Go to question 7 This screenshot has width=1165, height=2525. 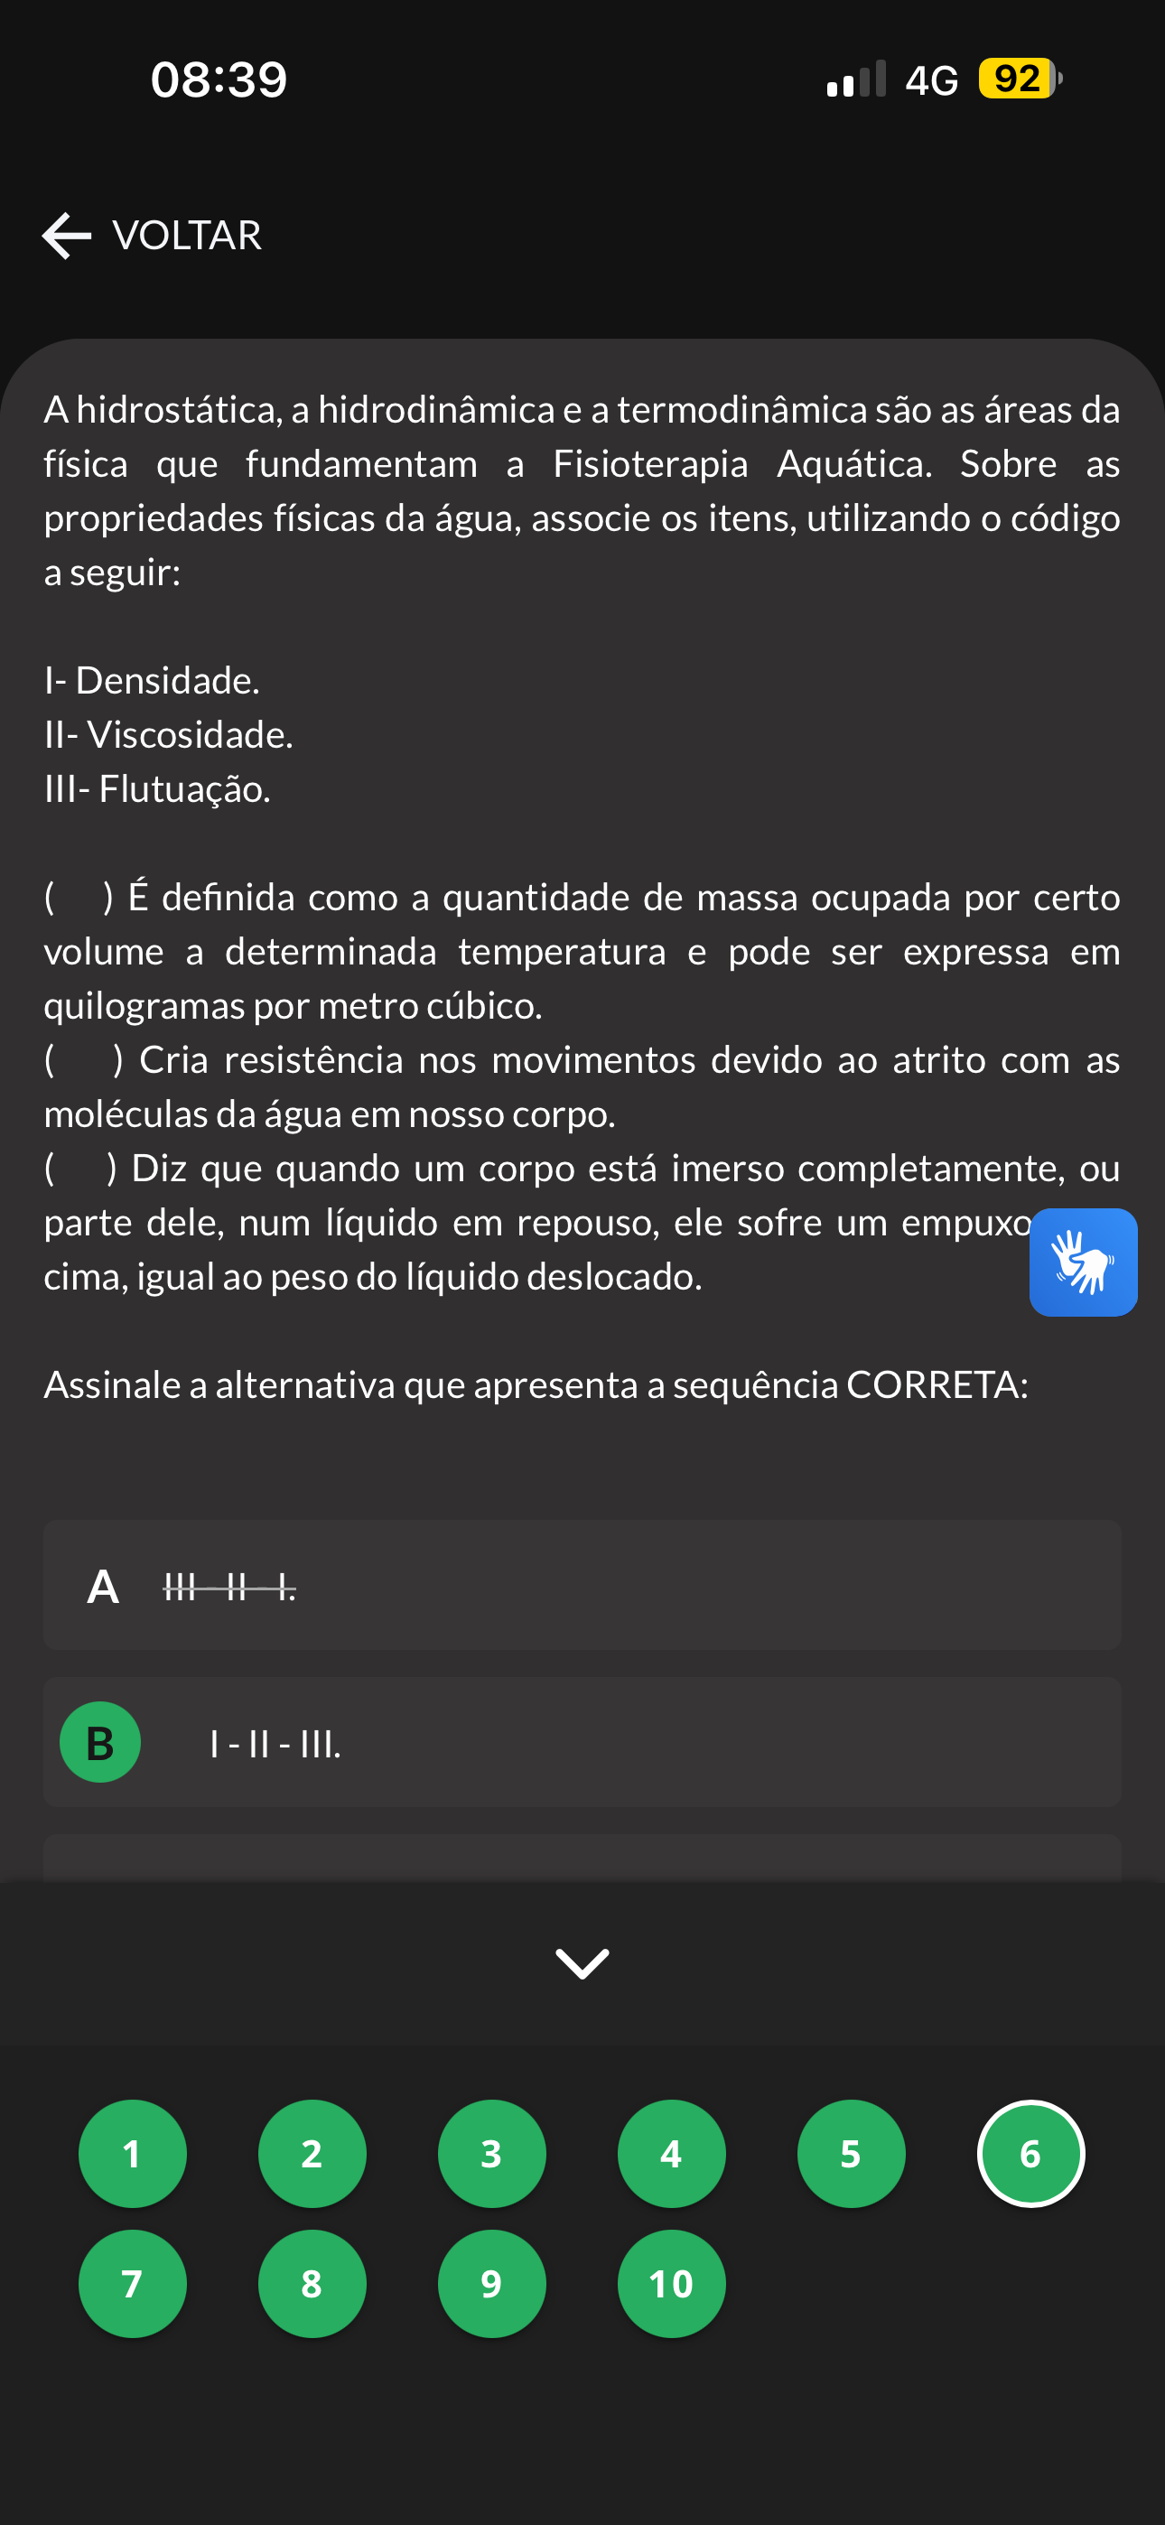click(133, 2284)
